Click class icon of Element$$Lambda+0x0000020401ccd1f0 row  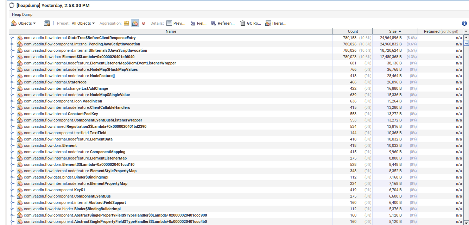click(x=20, y=164)
